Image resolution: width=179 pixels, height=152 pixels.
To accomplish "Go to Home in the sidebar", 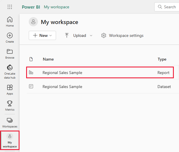I will (10, 22).
